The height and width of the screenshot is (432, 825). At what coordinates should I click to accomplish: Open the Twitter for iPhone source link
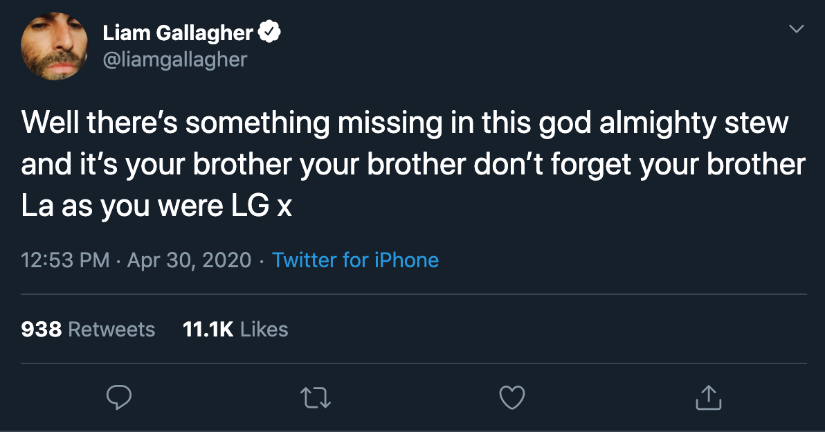pos(355,260)
